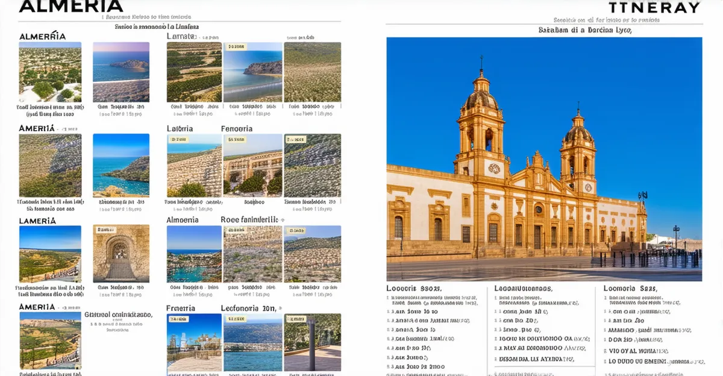Open the terraced slope thumbnail under Laforria
The image size is (723, 376).
click(x=194, y=166)
